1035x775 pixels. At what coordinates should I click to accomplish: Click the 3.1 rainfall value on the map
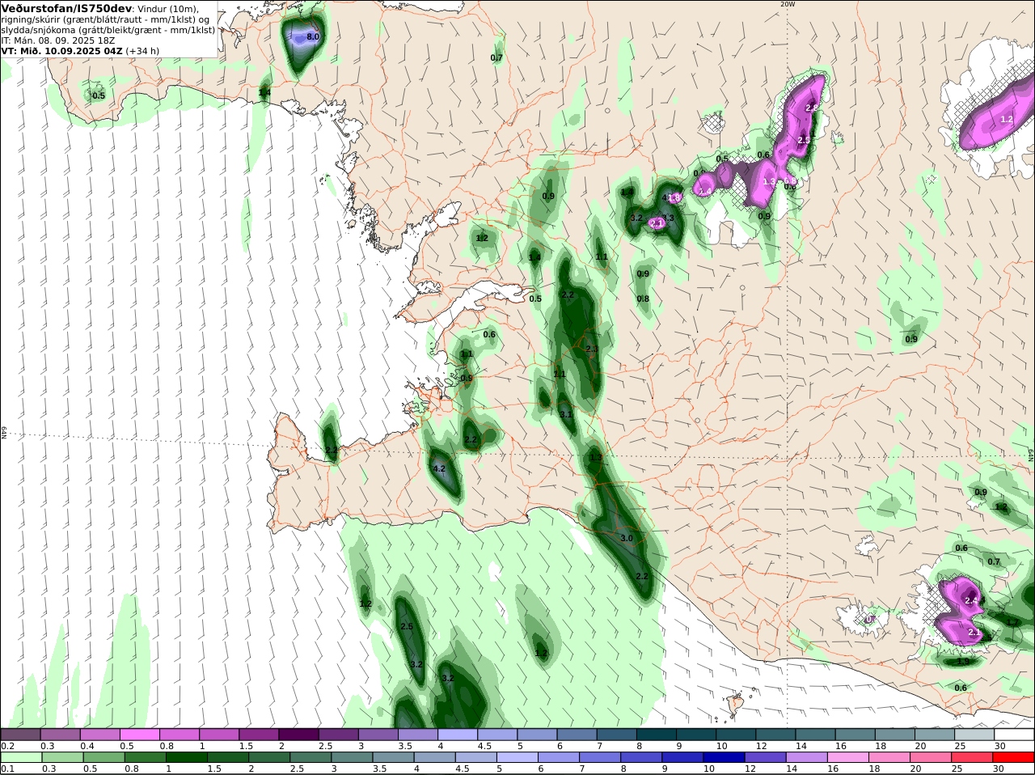coord(566,414)
